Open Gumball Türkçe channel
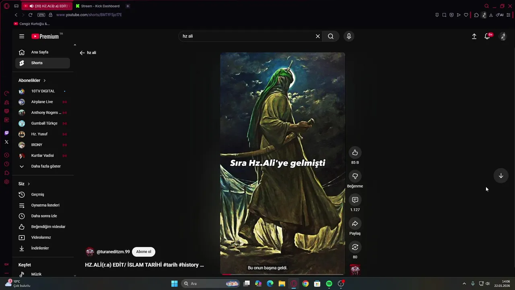 point(43,123)
